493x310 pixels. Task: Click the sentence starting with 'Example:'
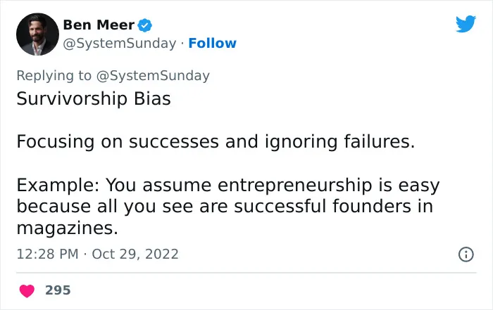(228, 206)
